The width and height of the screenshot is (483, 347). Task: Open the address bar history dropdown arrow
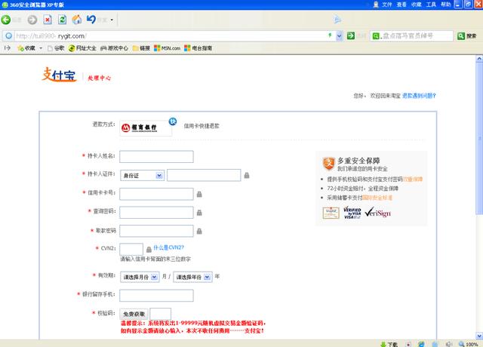coord(339,36)
